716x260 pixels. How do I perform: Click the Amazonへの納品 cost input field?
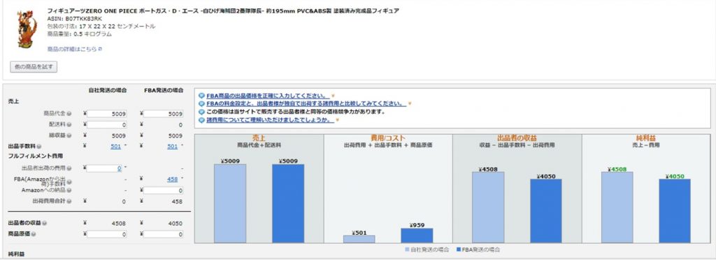(164, 190)
